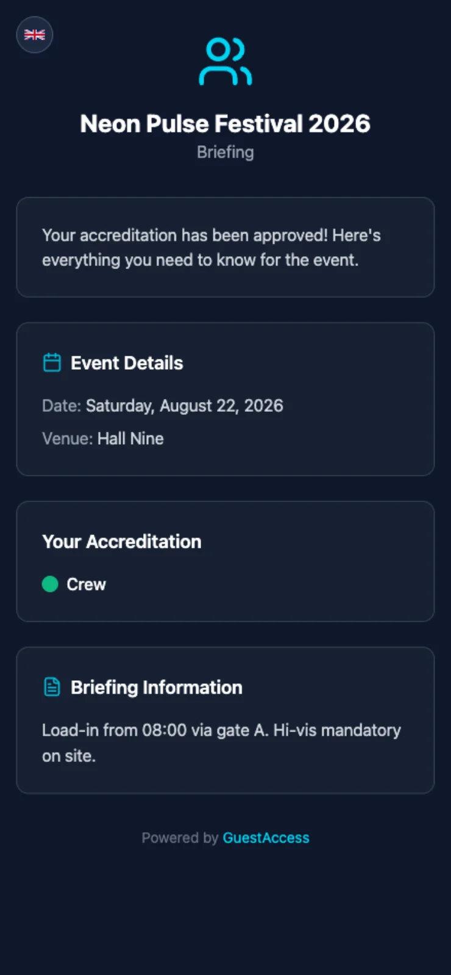
Task: Open the GuestAccess link in footer
Action: point(266,838)
